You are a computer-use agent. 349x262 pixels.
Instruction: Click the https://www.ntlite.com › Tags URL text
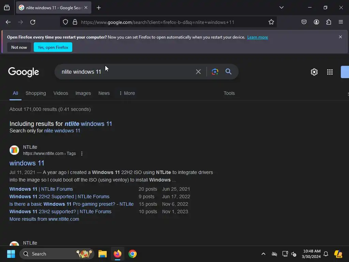click(x=49, y=154)
